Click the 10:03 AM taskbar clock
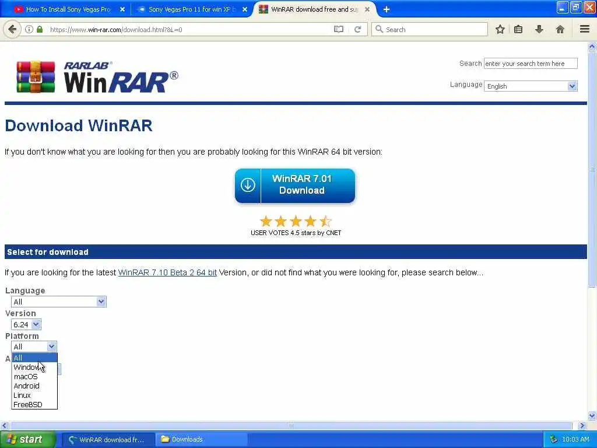 [575, 439]
